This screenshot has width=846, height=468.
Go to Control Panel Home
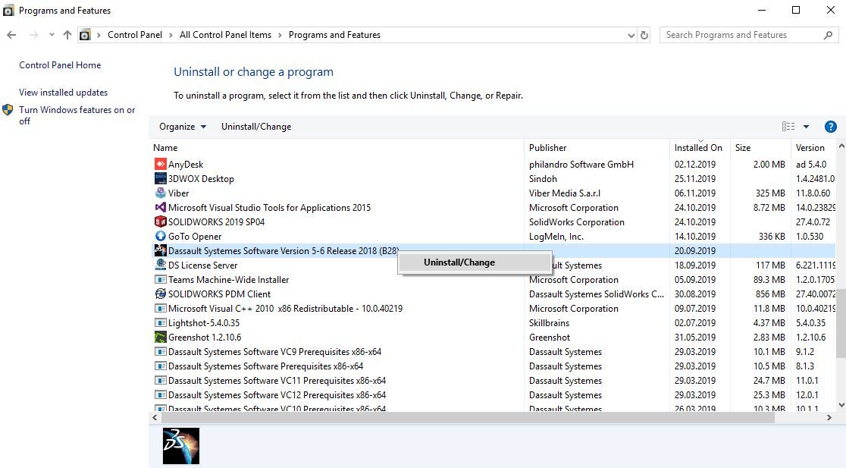[60, 65]
